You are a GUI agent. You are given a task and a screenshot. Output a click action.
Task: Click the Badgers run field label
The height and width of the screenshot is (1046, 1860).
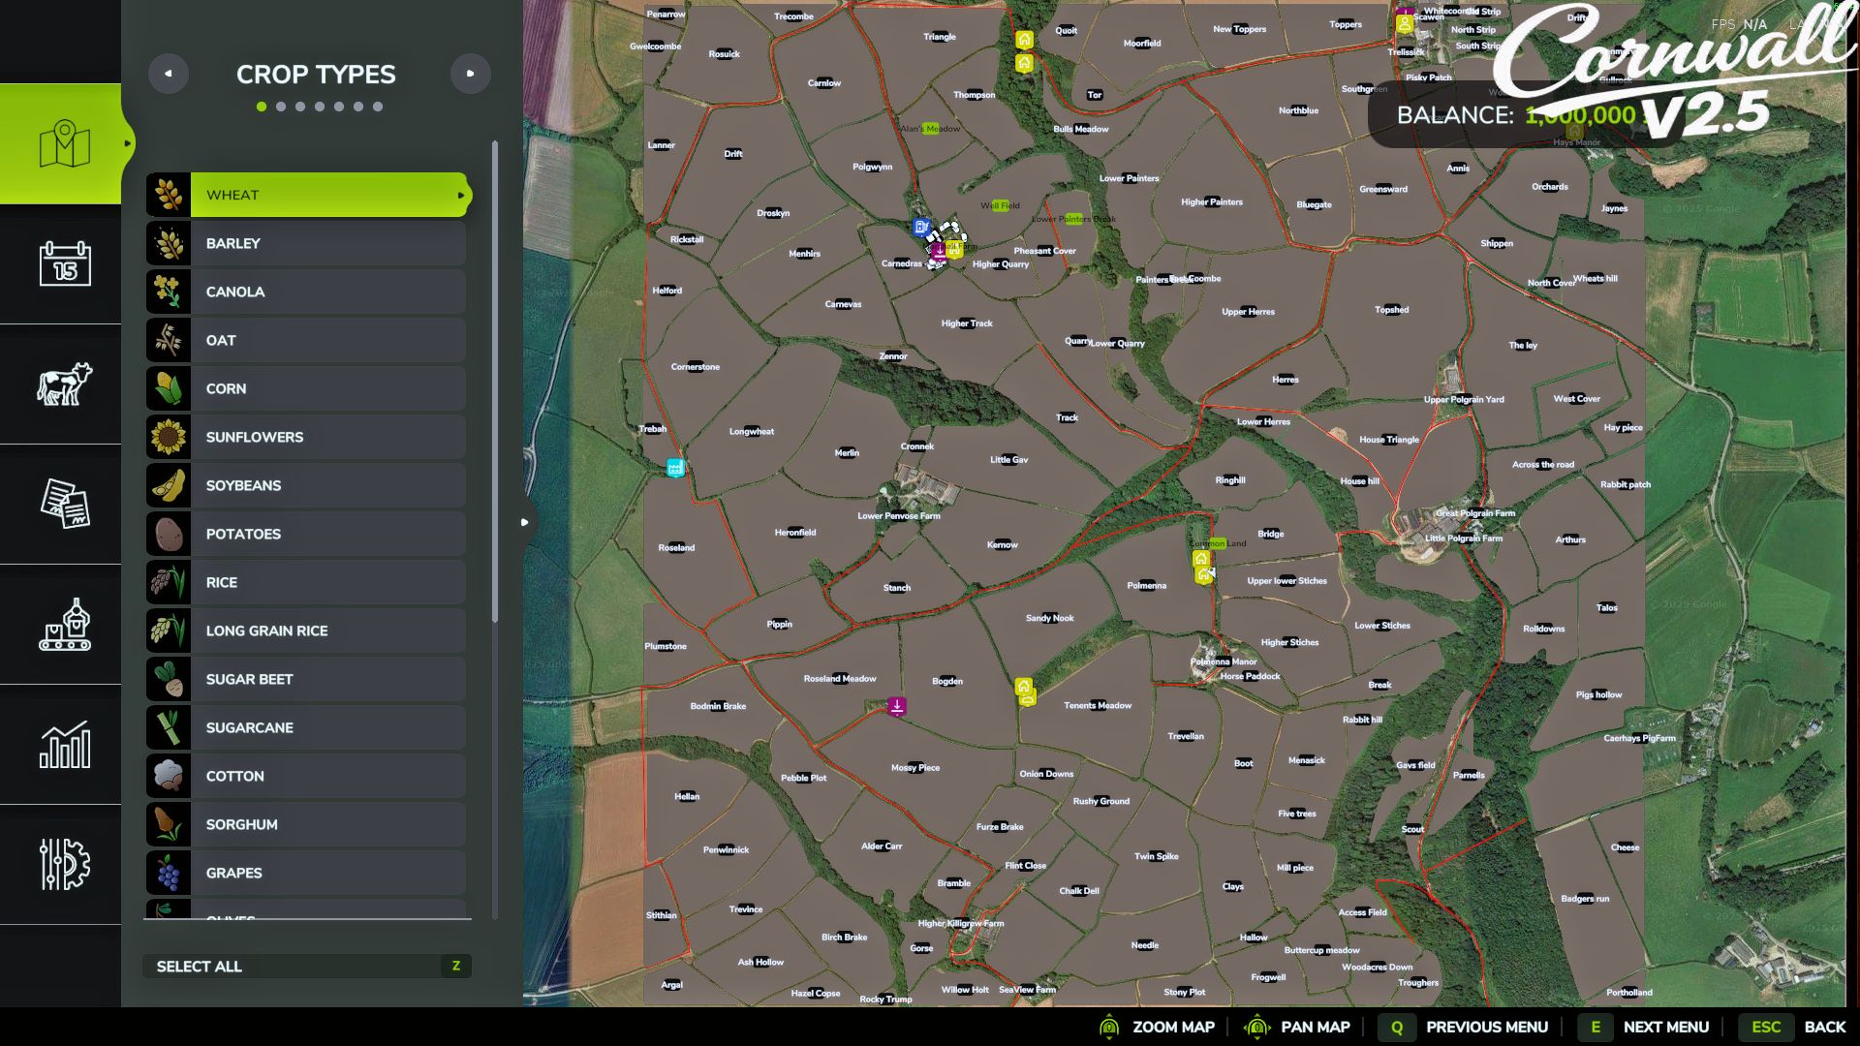(x=1585, y=899)
